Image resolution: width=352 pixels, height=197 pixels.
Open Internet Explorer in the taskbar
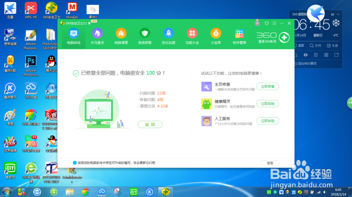pos(37,192)
